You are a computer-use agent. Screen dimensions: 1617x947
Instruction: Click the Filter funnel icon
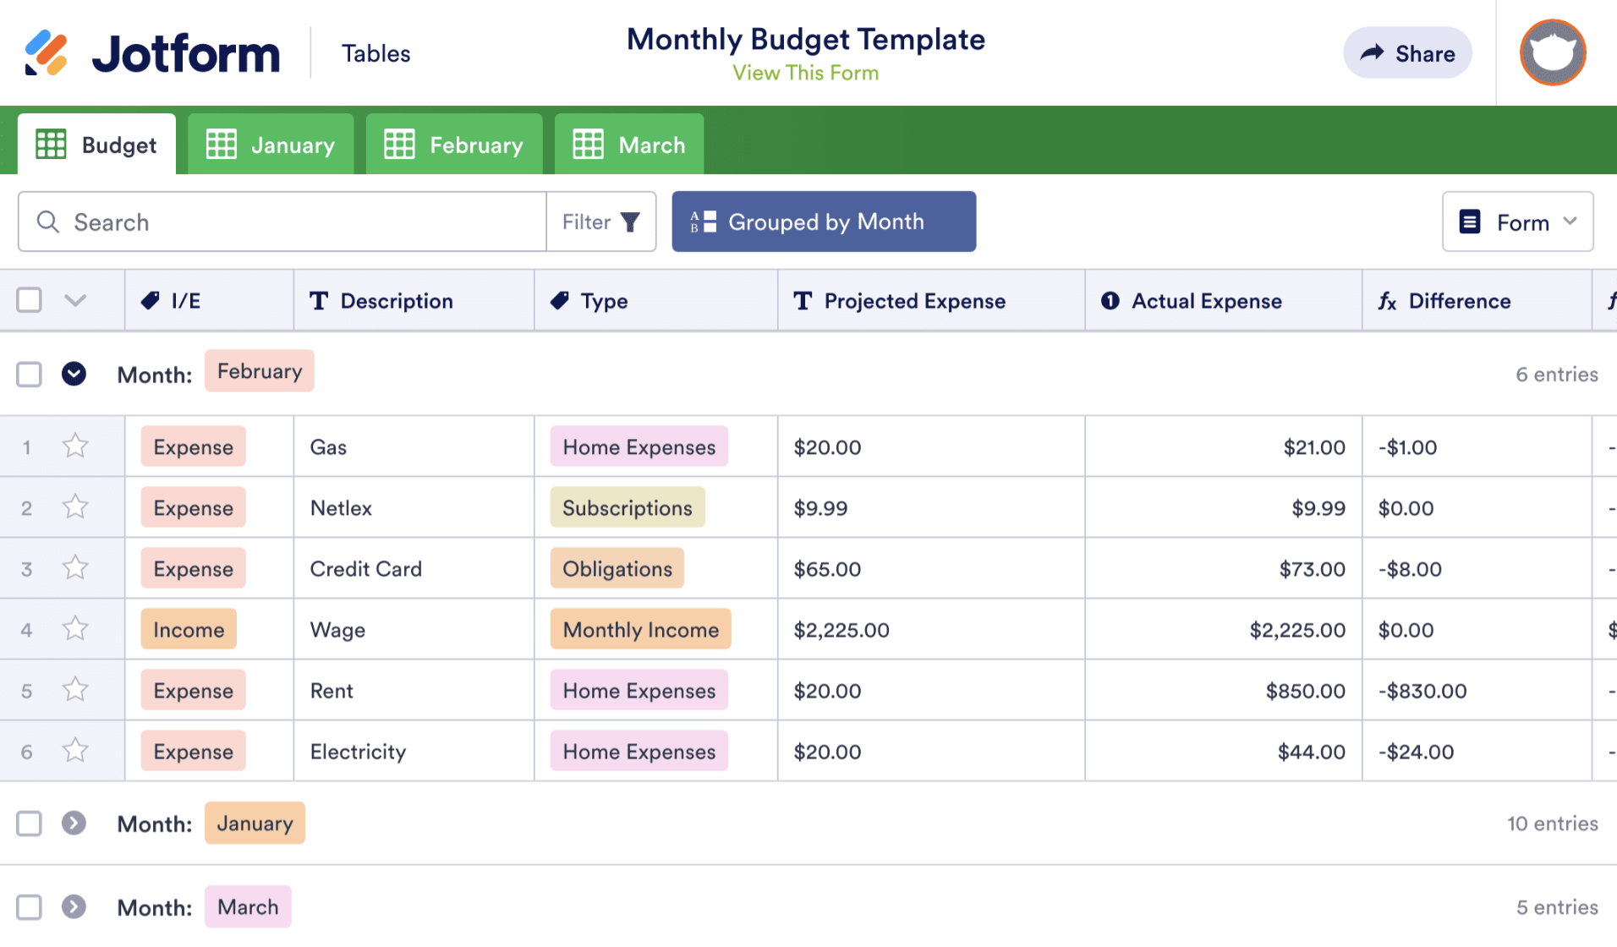(x=630, y=222)
